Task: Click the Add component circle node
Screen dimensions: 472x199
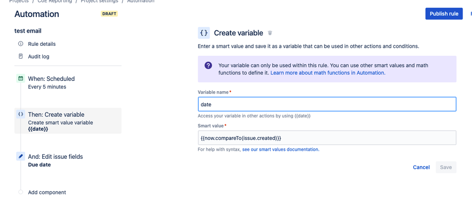Action: tap(20, 192)
